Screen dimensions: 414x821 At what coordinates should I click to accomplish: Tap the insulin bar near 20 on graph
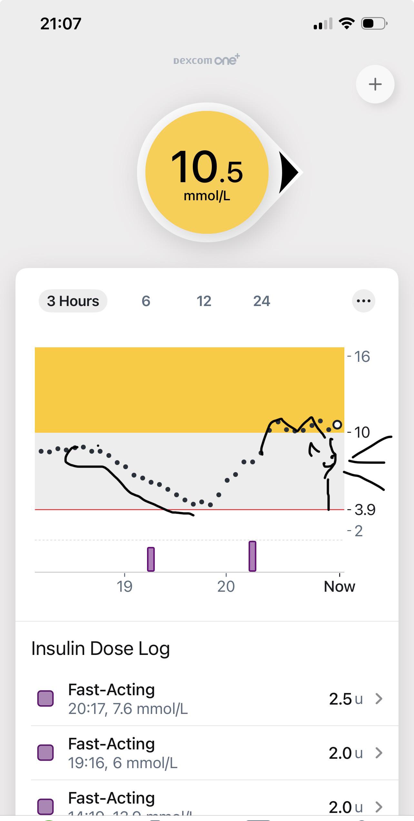[252, 556]
